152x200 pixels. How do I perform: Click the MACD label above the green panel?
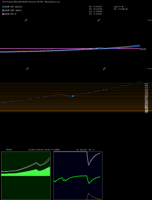tap(9, 150)
